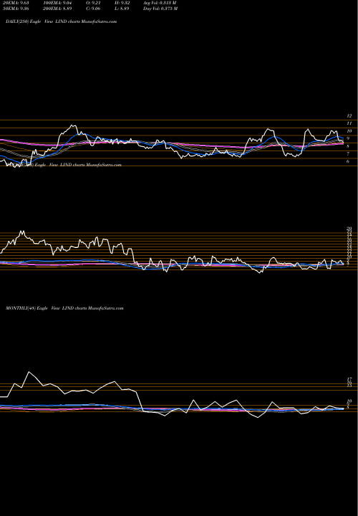Click daily axis label 12
Image resolution: width=358 pixels, height=516 pixels.
349,116
